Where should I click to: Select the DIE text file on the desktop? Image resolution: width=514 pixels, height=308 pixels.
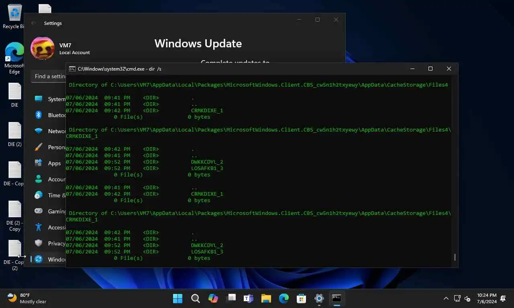click(14, 95)
